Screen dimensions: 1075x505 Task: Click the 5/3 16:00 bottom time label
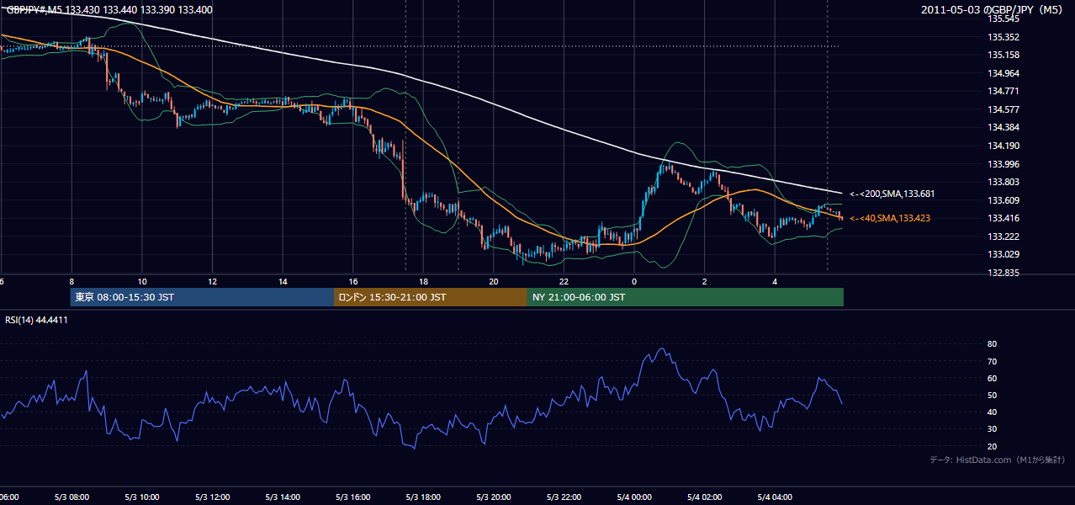352,497
